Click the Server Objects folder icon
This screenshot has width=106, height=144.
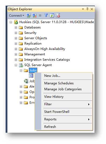point(21,38)
